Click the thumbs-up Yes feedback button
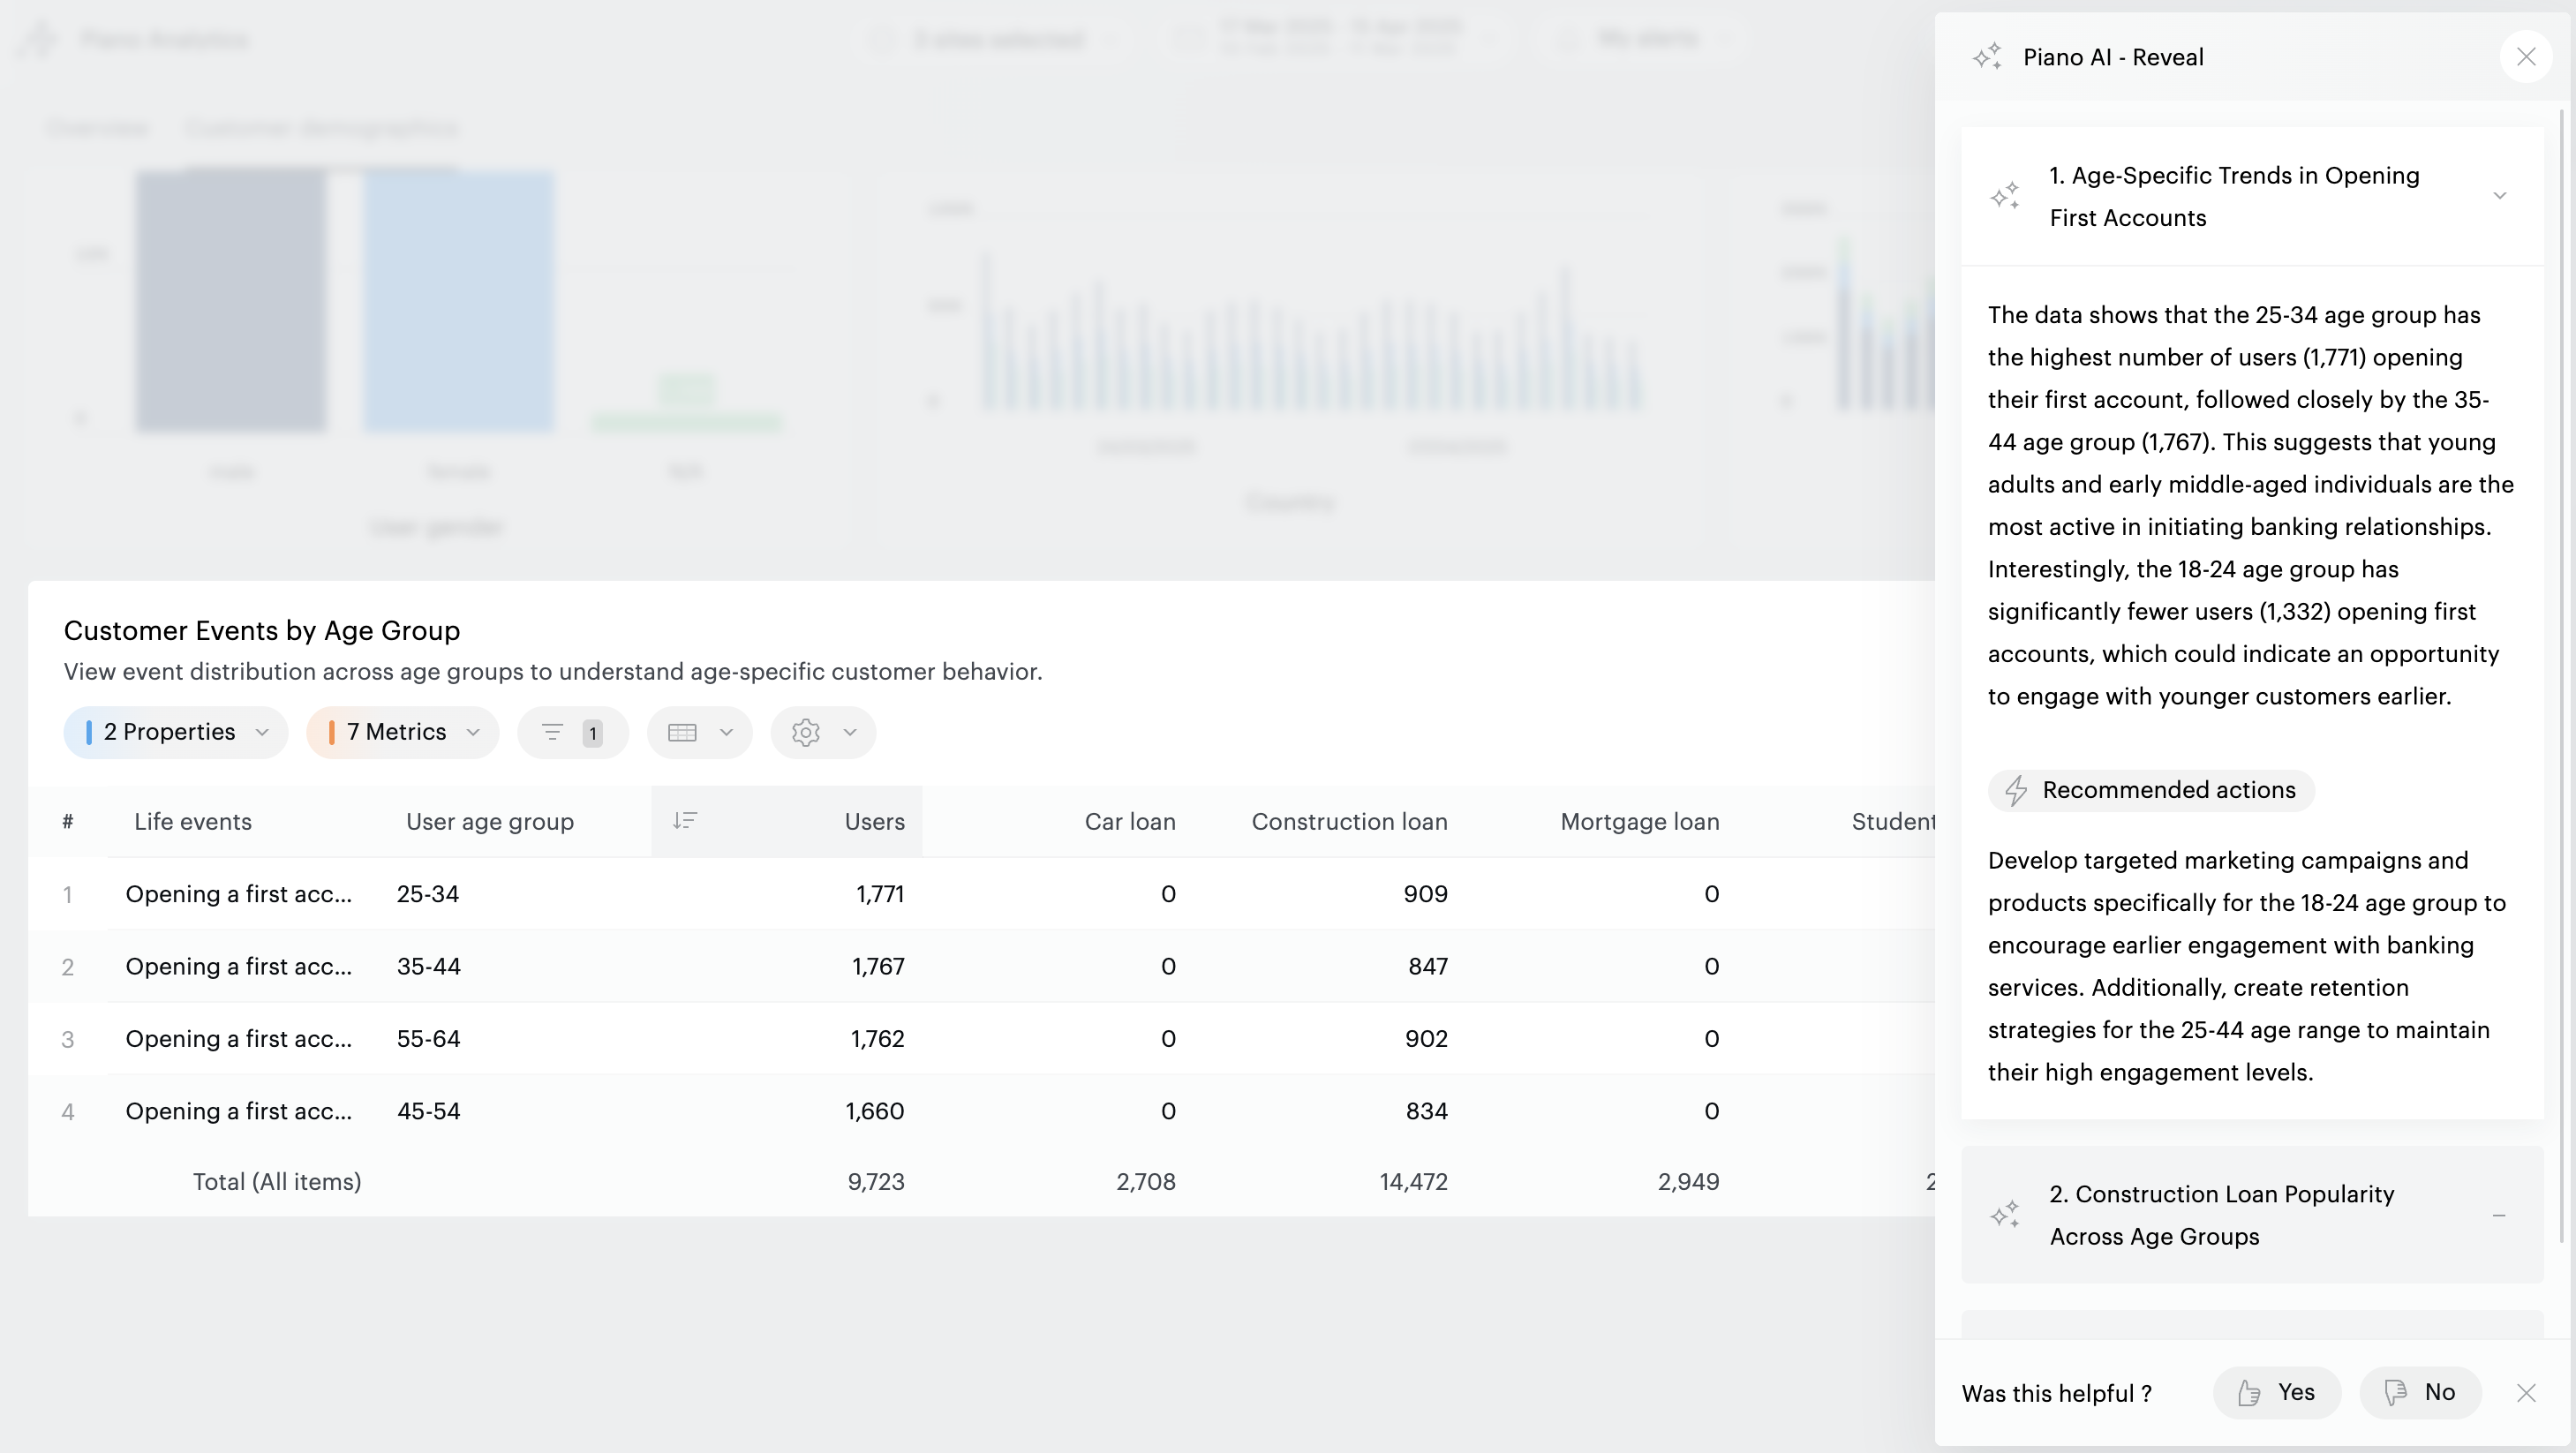This screenshot has width=2576, height=1453. point(2277,1392)
